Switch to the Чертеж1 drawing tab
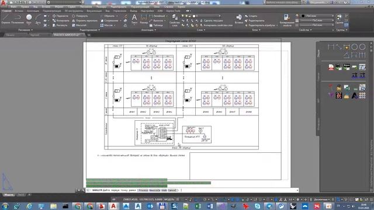The width and height of the screenshot is (374, 210). pyautogui.click(x=35, y=35)
